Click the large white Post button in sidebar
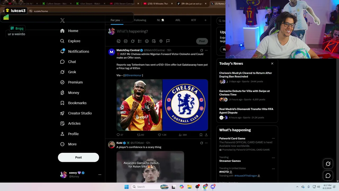 pos(78,157)
